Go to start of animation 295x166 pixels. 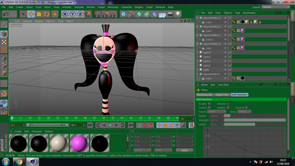pos(90,125)
